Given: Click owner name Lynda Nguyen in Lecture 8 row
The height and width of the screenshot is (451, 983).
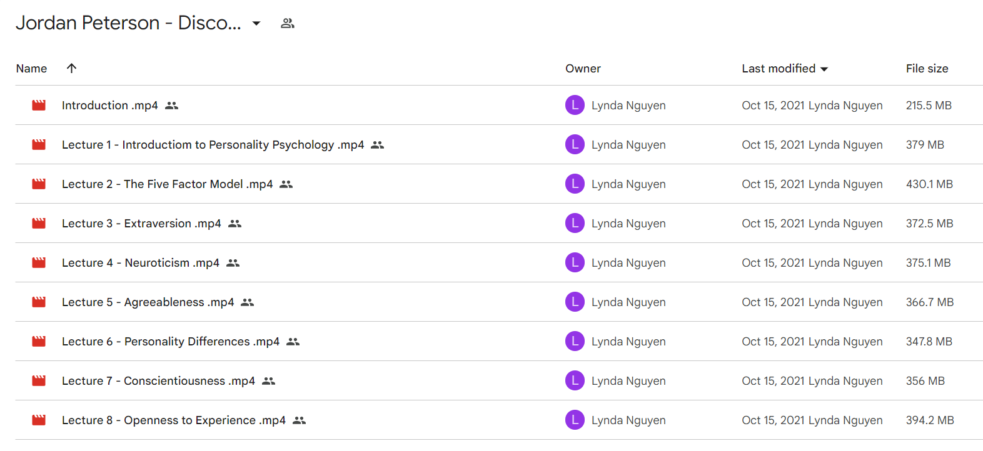Looking at the screenshot, I should [x=628, y=420].
